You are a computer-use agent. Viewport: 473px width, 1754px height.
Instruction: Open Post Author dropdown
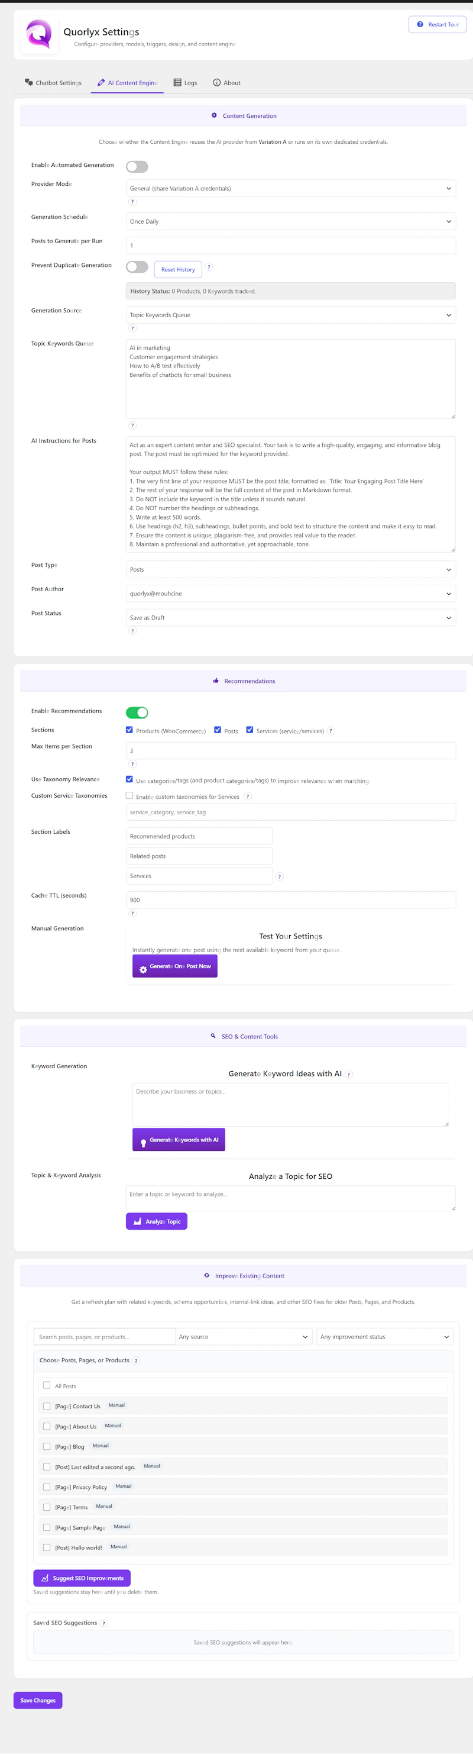coord(291,594)
